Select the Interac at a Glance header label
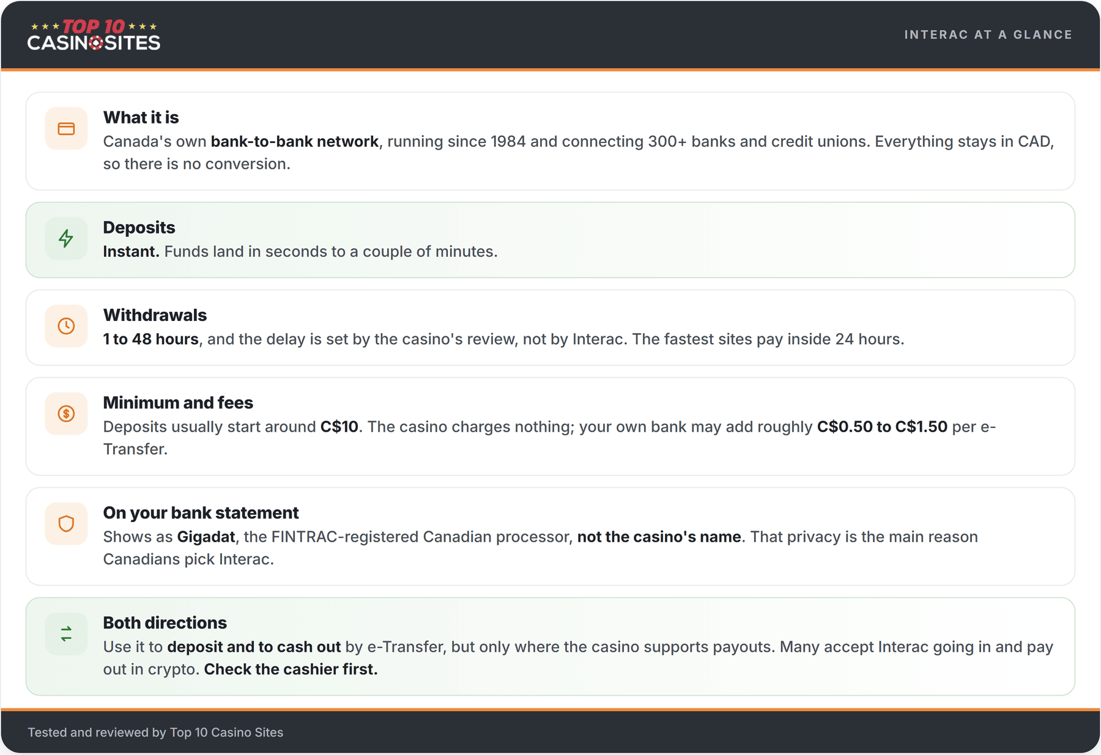 click(x=988, y=35)
